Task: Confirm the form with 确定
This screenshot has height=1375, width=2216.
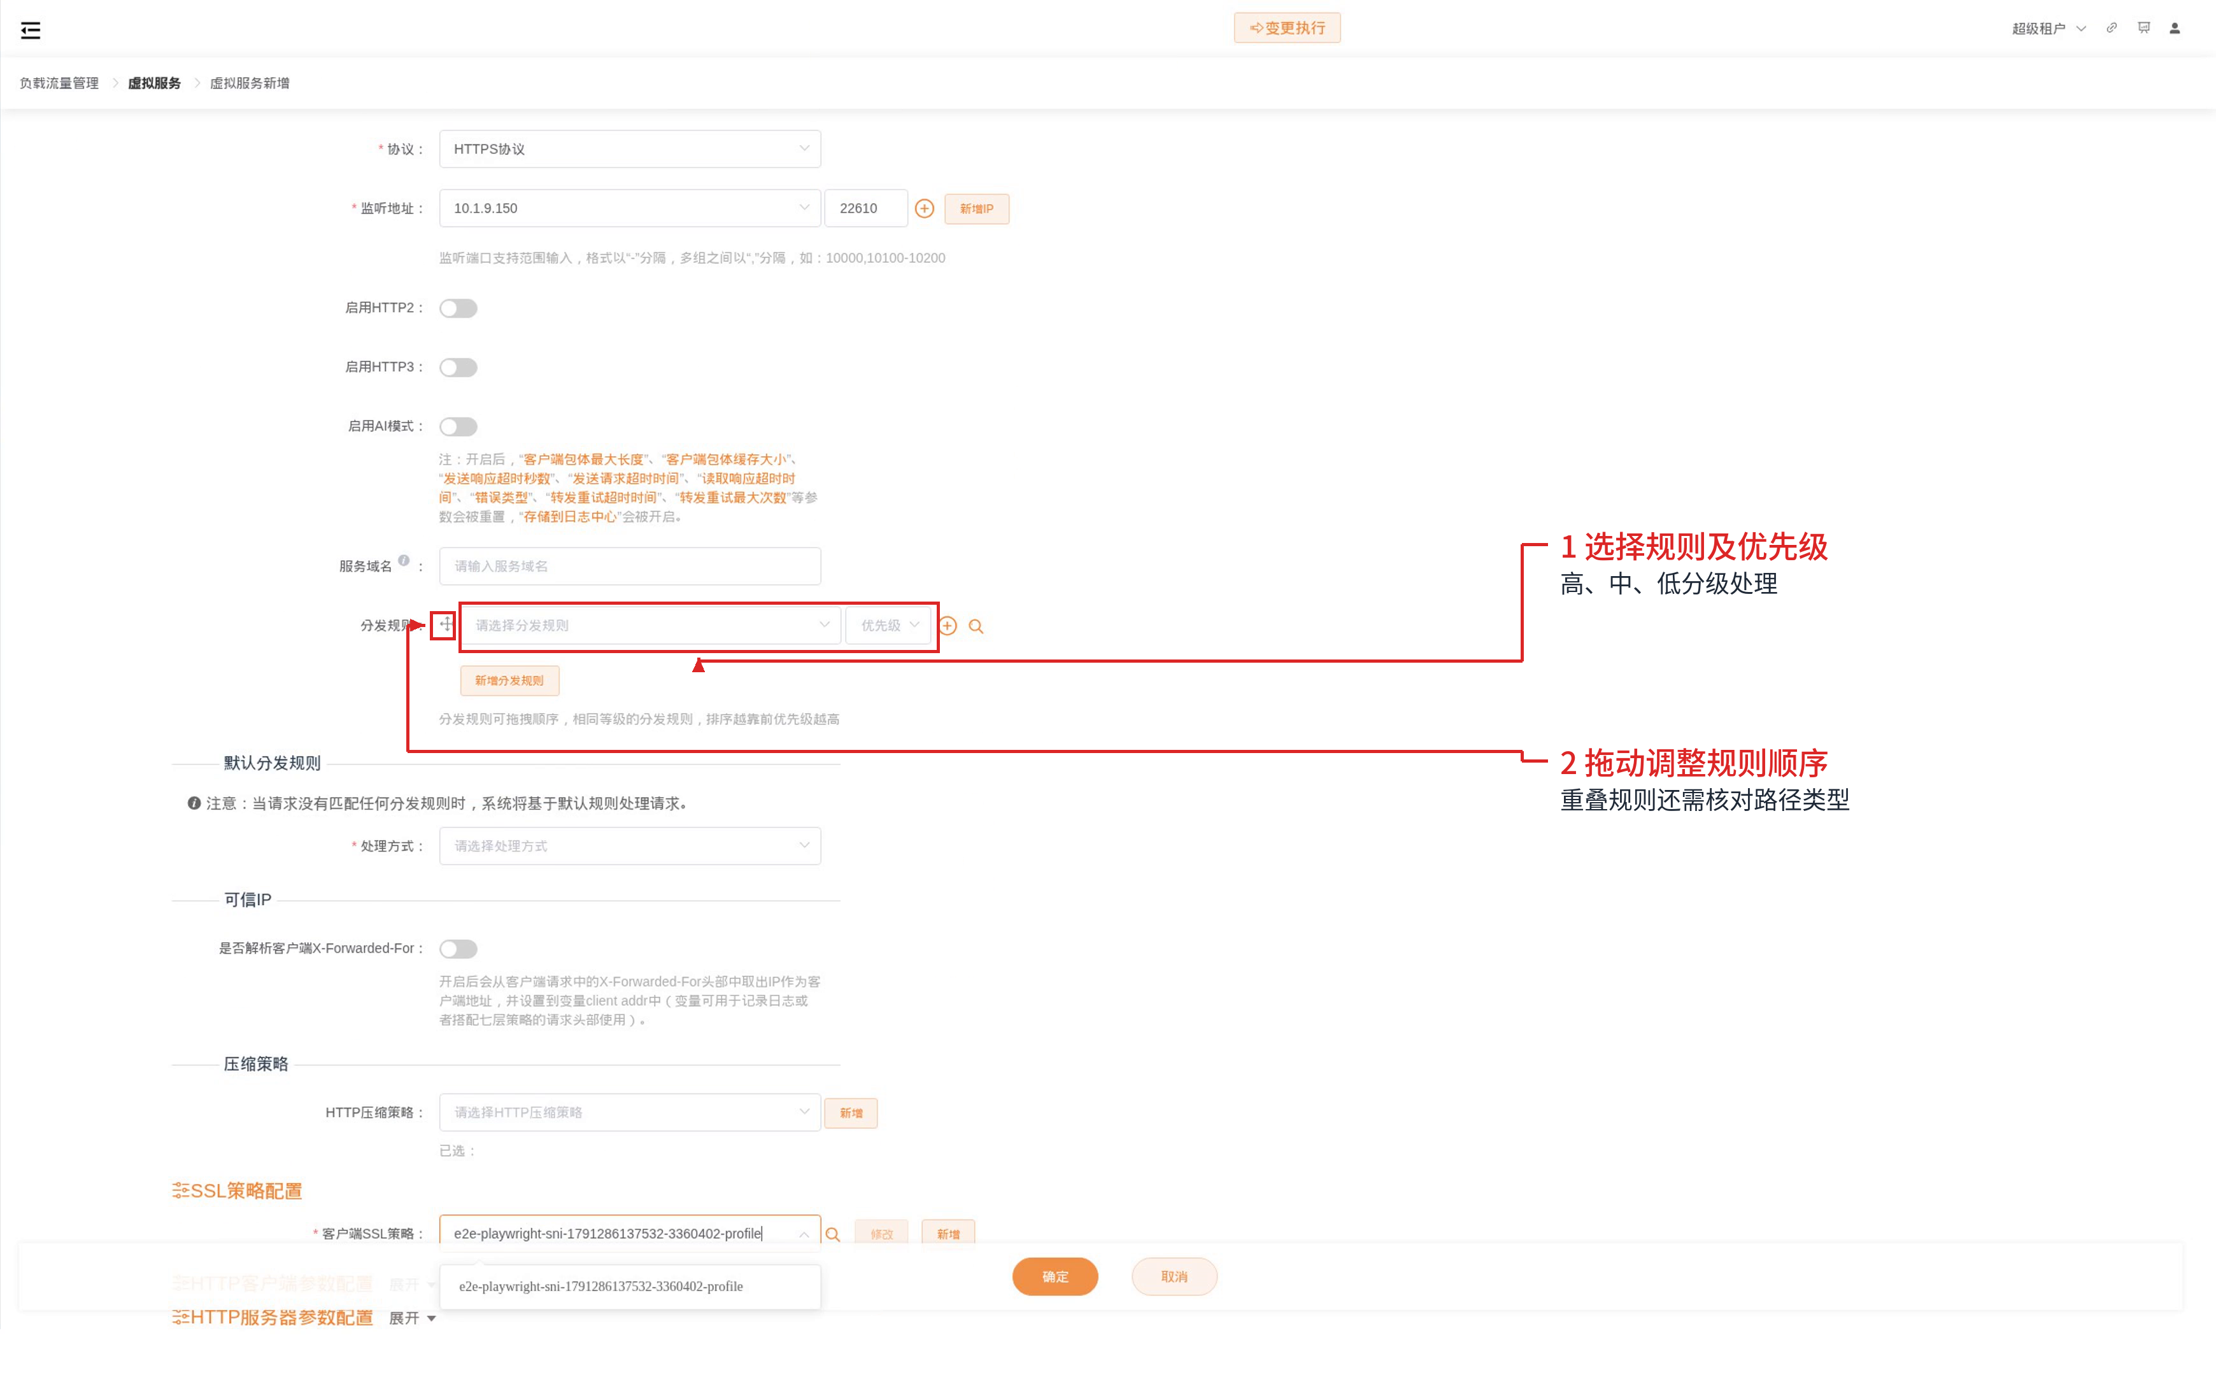Action: click(x=1055, y=1277)
